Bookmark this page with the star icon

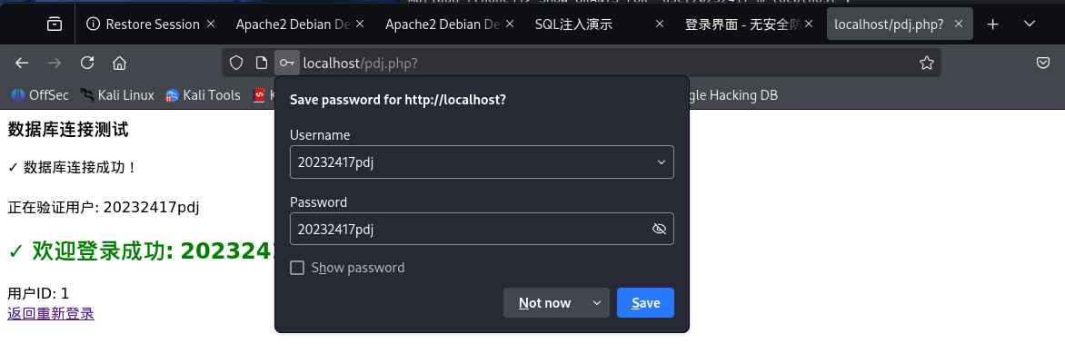927,63
